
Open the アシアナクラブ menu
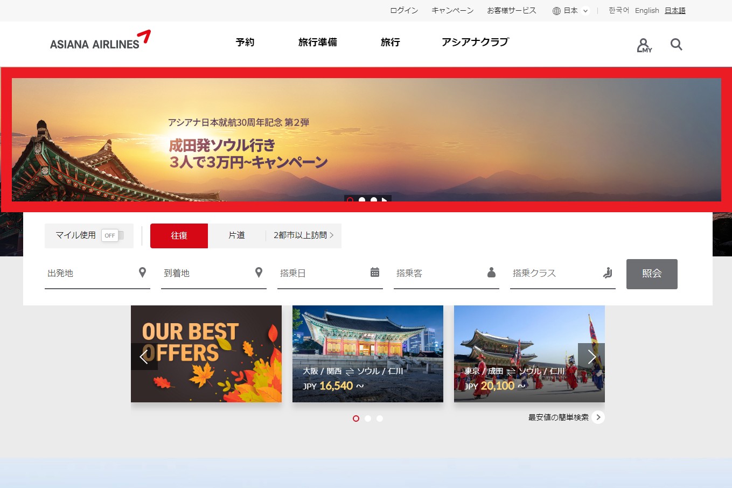475,42
